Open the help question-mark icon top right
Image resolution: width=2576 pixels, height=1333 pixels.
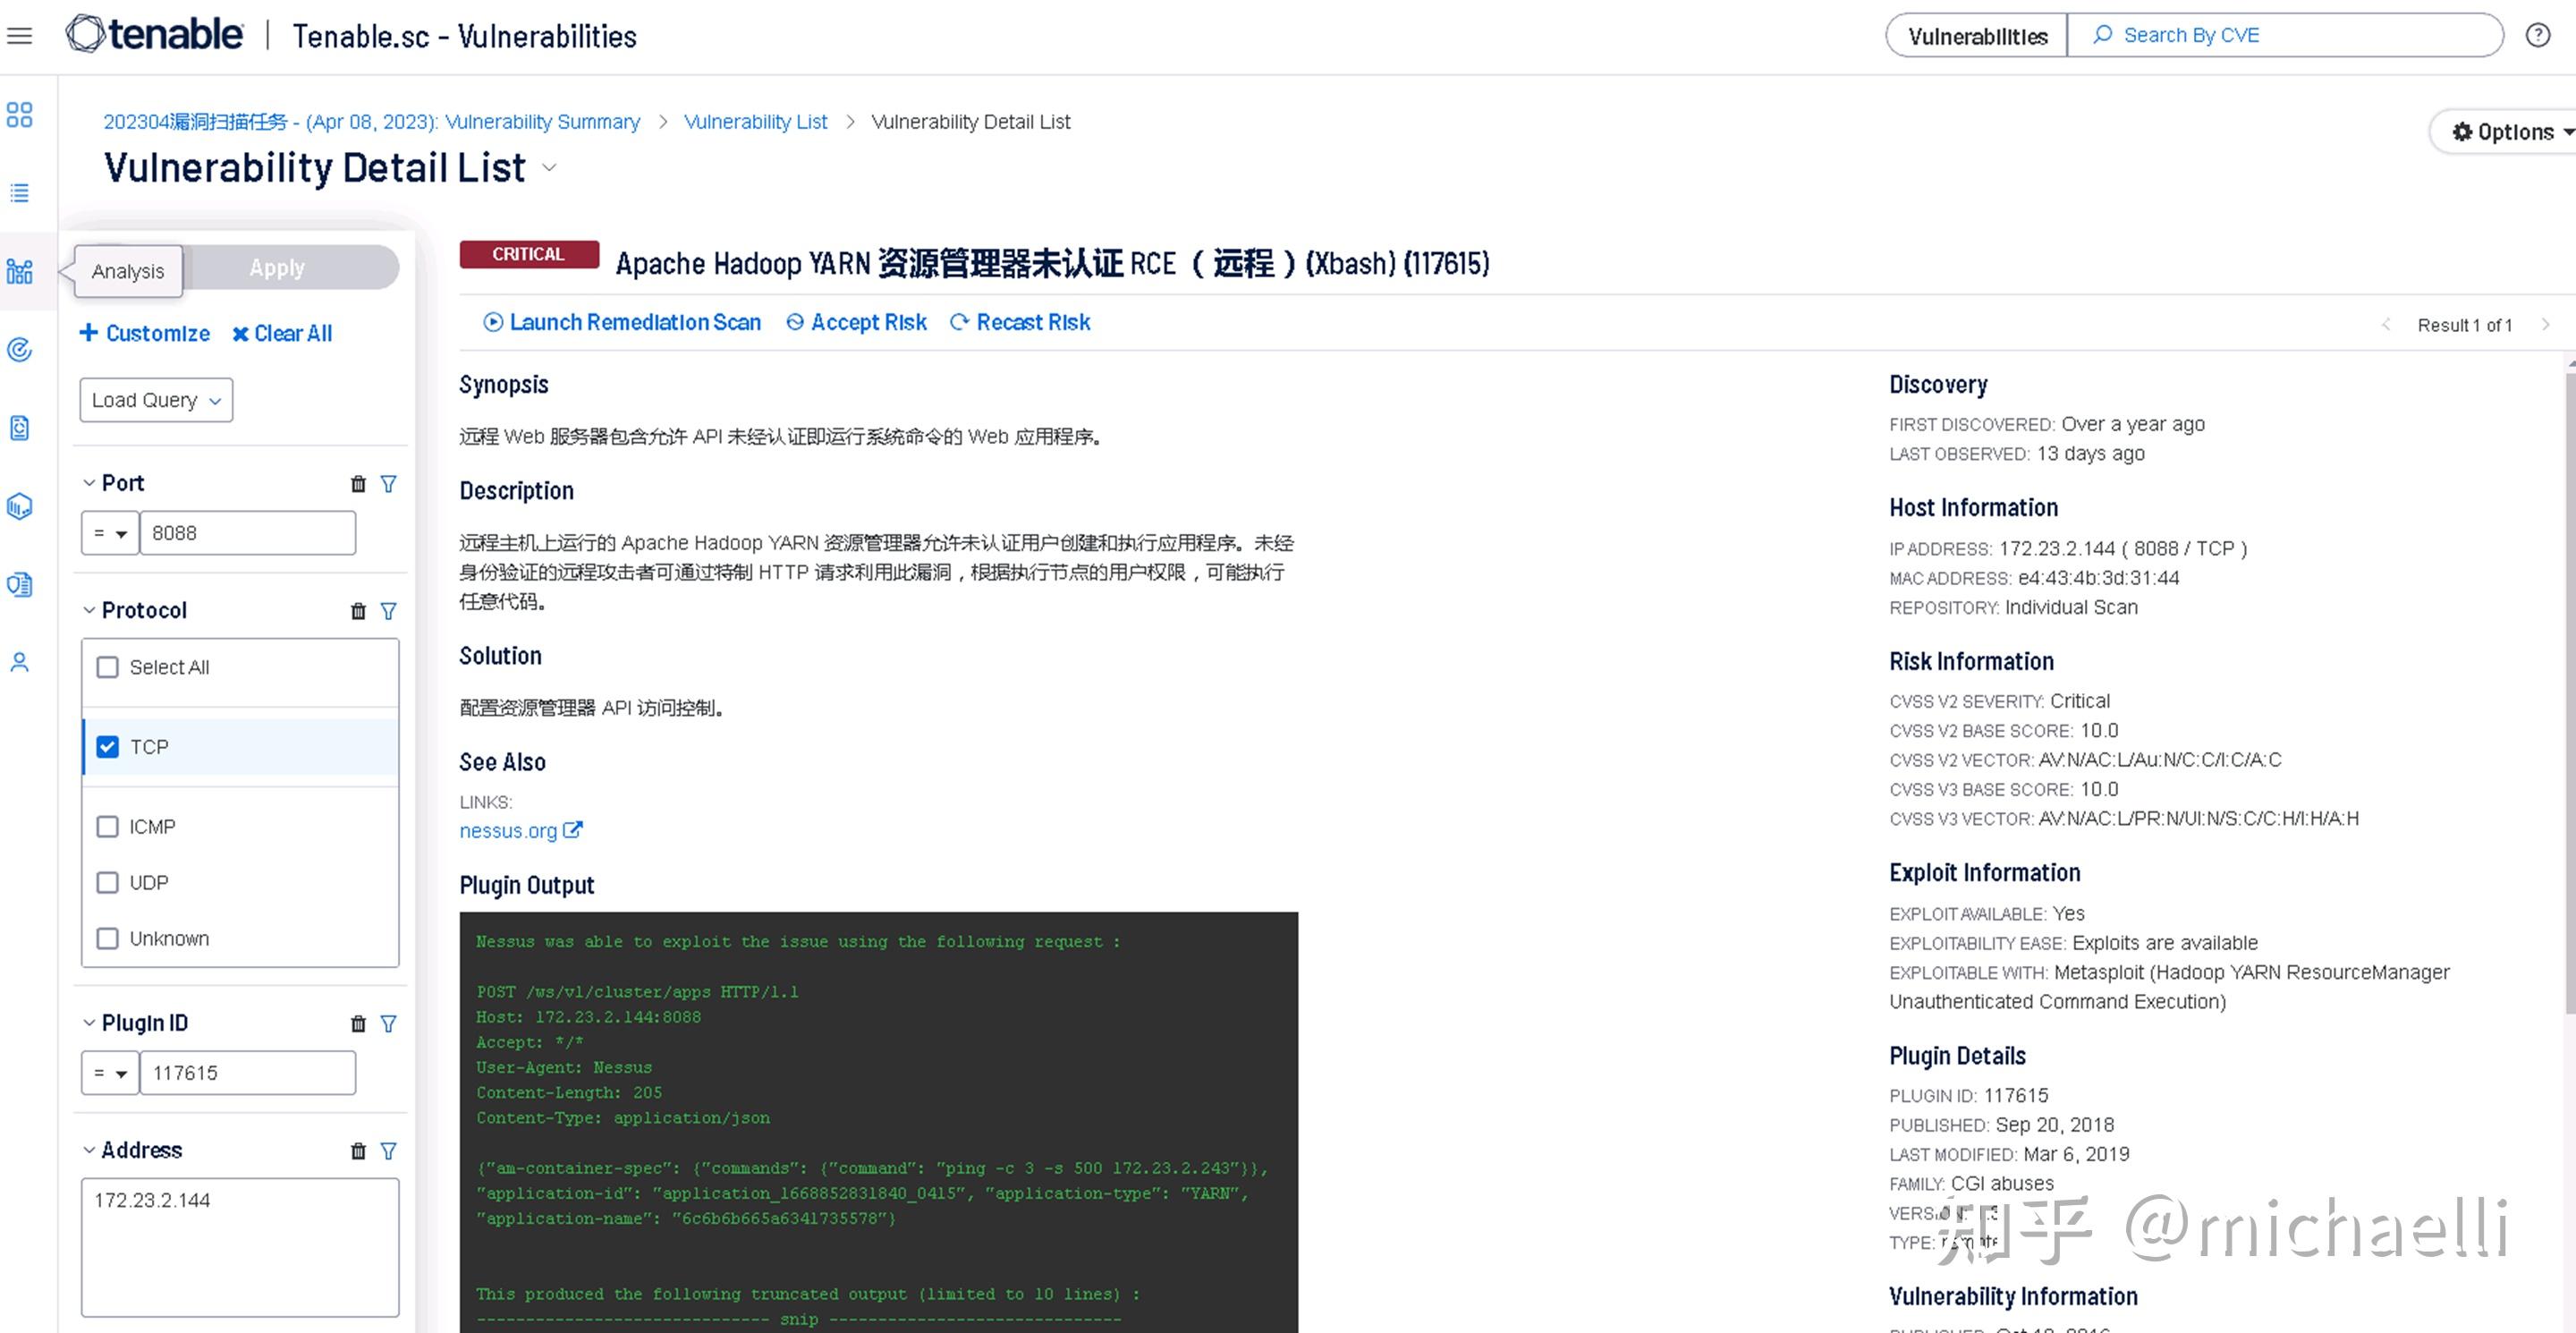2538,34
